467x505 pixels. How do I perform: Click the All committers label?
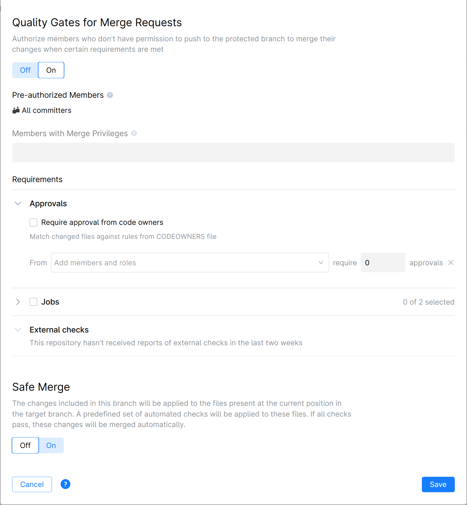point(47,111)
